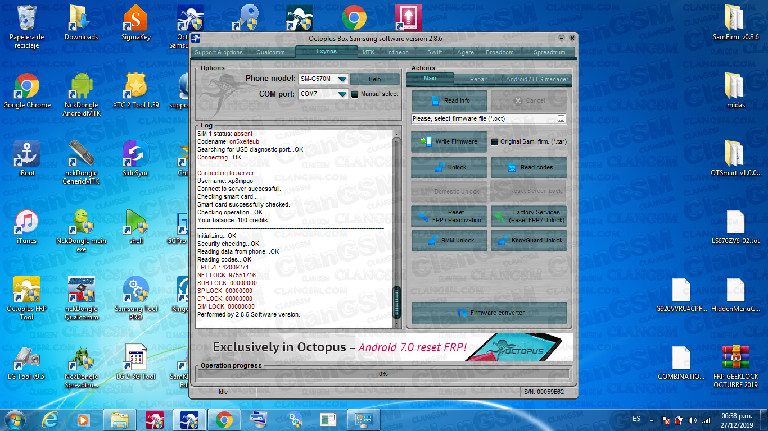Click the Log panel vertical scrollbar
768x431 pixels.
pyautogui.click(x=397, y=229)
